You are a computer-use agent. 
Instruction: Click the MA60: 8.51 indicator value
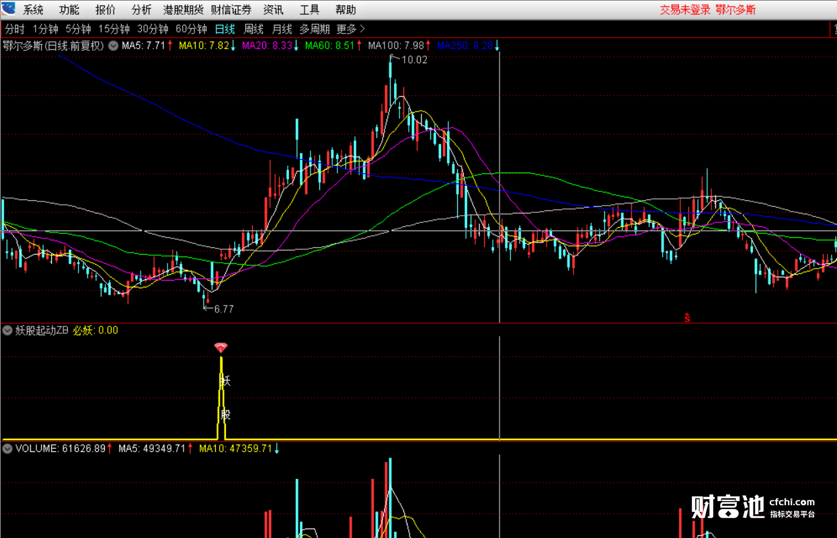pos(330,46)
